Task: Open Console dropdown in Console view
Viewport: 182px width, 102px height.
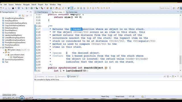Action: tap(175, 76)
